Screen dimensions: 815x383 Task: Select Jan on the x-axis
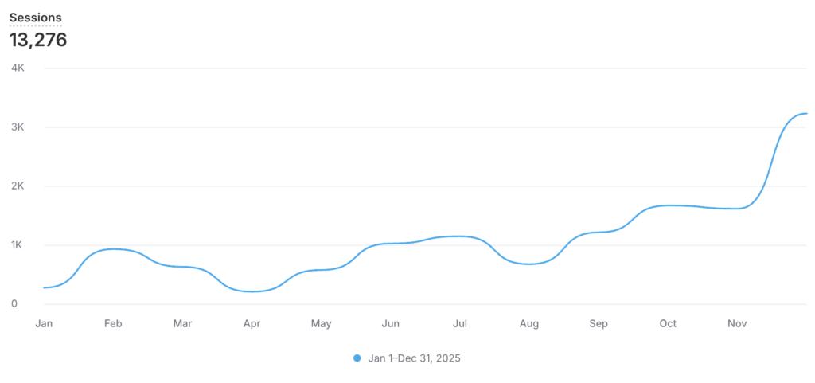44,324
